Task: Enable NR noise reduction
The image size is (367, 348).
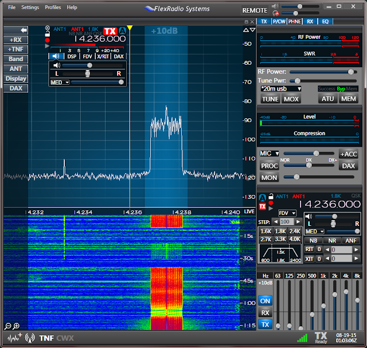Action: 332,241
